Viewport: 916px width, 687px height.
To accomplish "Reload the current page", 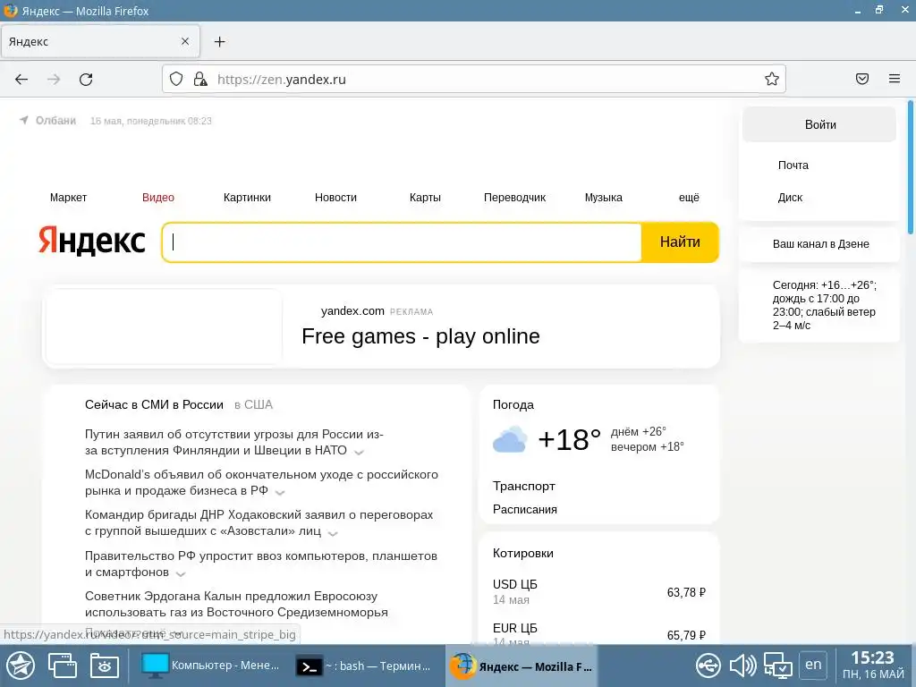I will [86, 80].
